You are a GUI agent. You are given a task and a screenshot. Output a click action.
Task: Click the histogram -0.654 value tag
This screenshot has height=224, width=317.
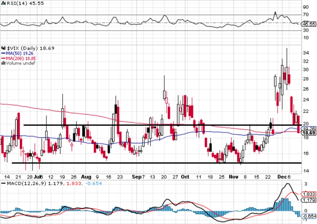[308, 216]
